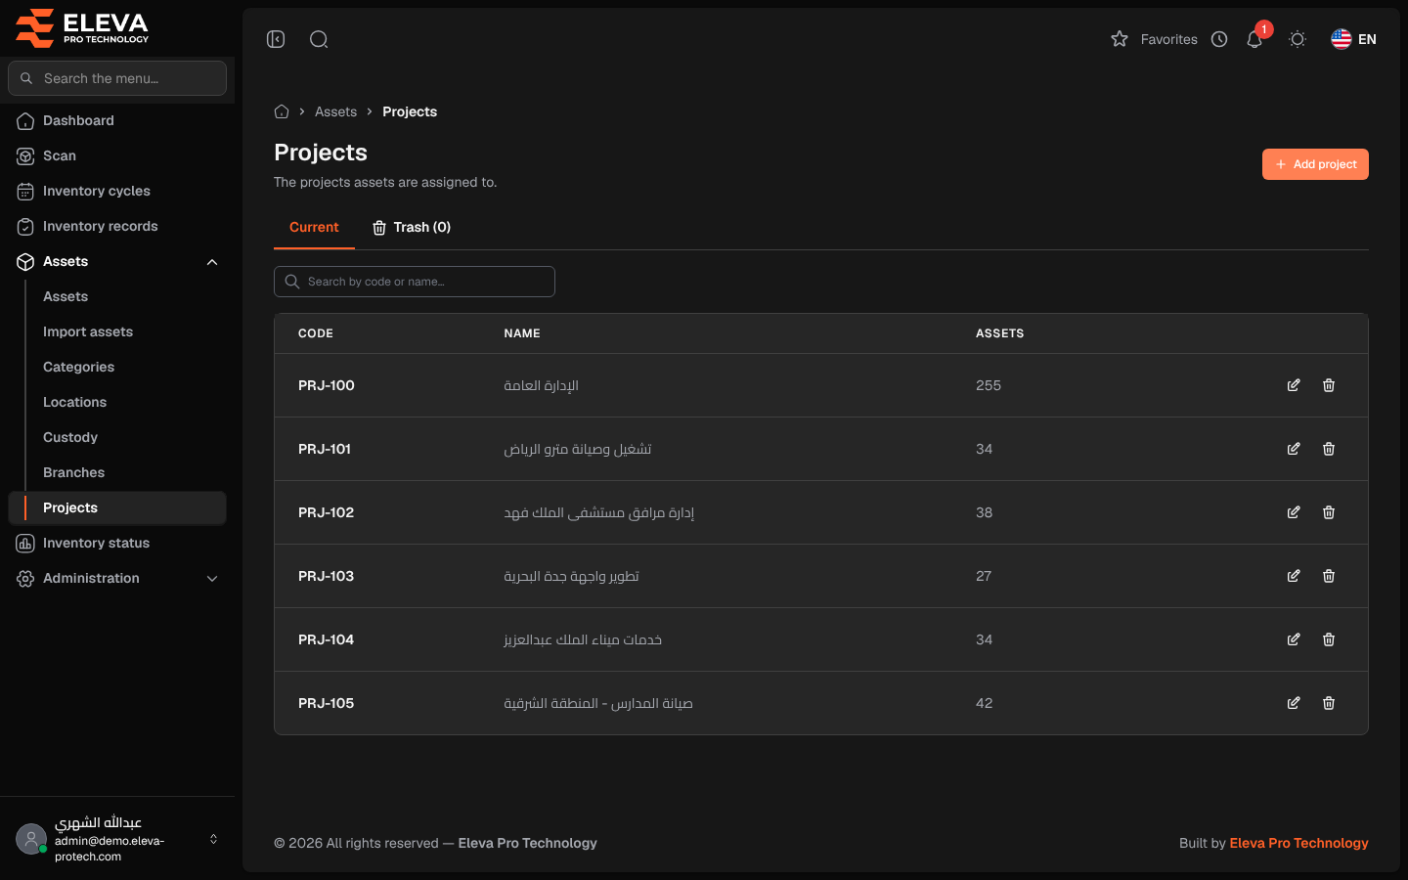Edit project PRJ-105
This screenshot has height=880, width=1408.
(x=1294, y=703)
